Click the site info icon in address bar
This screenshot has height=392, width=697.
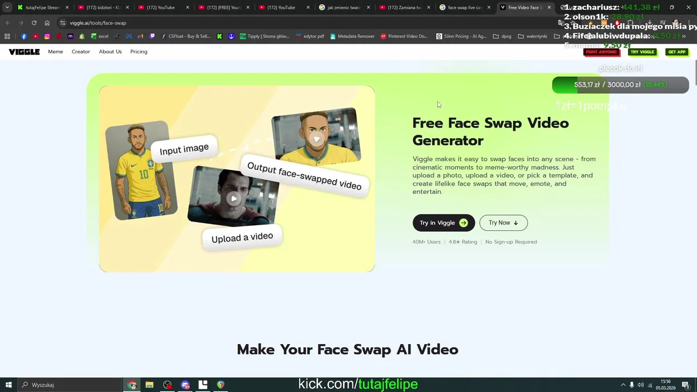63,23
